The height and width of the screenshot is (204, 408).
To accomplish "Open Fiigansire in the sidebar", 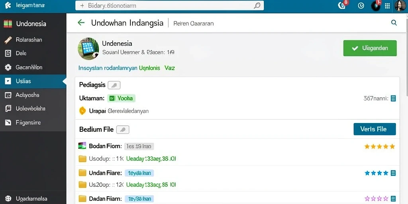I will 33,123.
